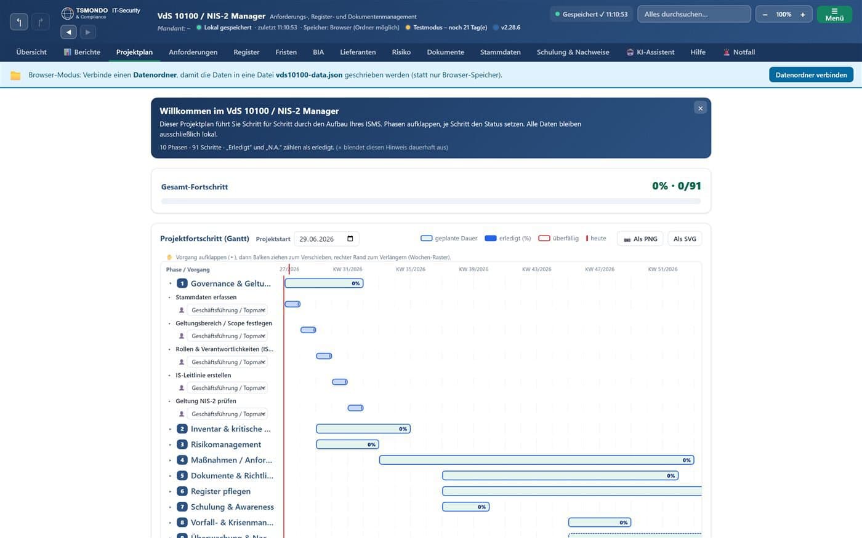
Task: Expand the Risikomanagement phase
Action: point(171,445)
